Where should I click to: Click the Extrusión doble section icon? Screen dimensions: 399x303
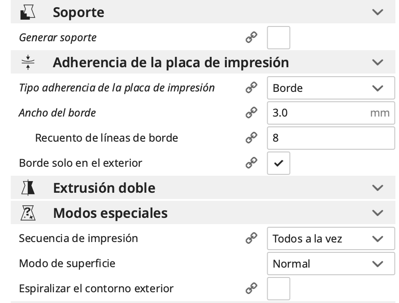coord(28,188)
